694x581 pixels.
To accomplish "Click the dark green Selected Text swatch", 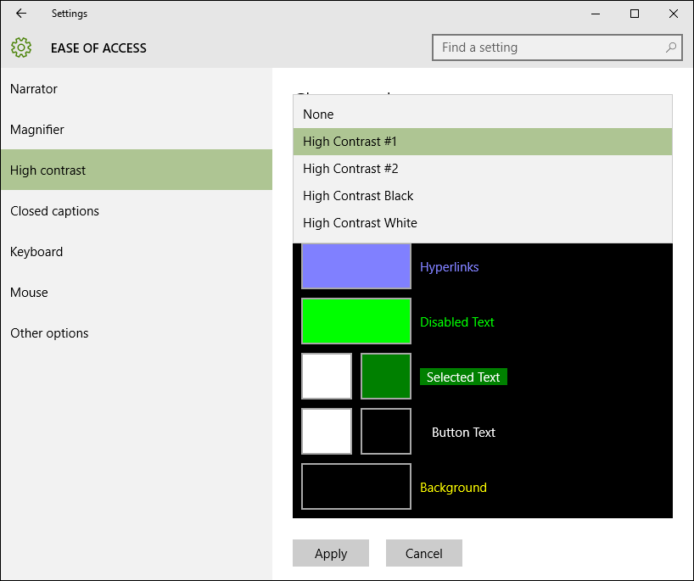I will pyautogui.click(x=386, y=377).
